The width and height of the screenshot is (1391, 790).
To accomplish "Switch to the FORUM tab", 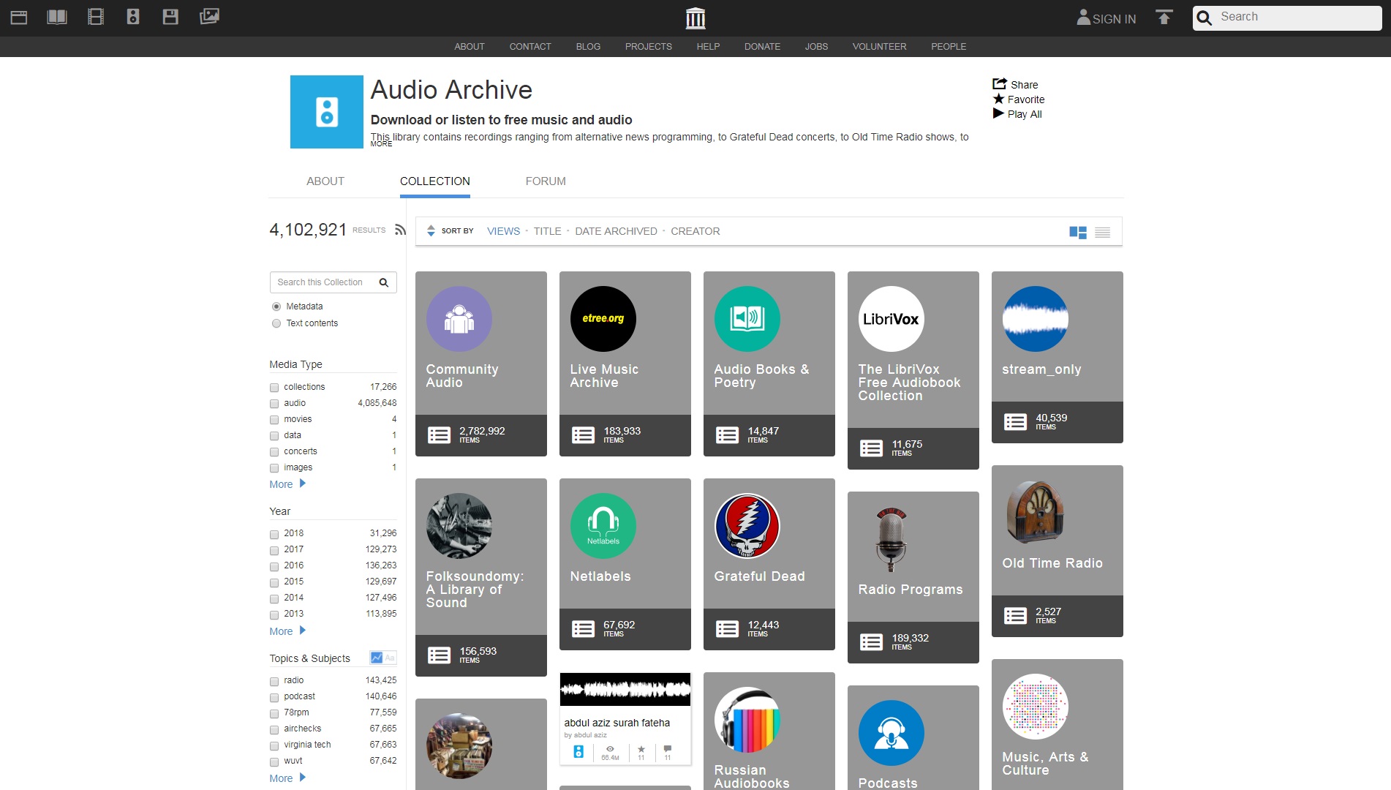I will point(545,181).
